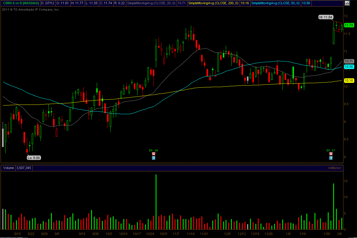Click the date value D: 2/7/12 in header
357x238 pixels.
(x=48, y=3)
